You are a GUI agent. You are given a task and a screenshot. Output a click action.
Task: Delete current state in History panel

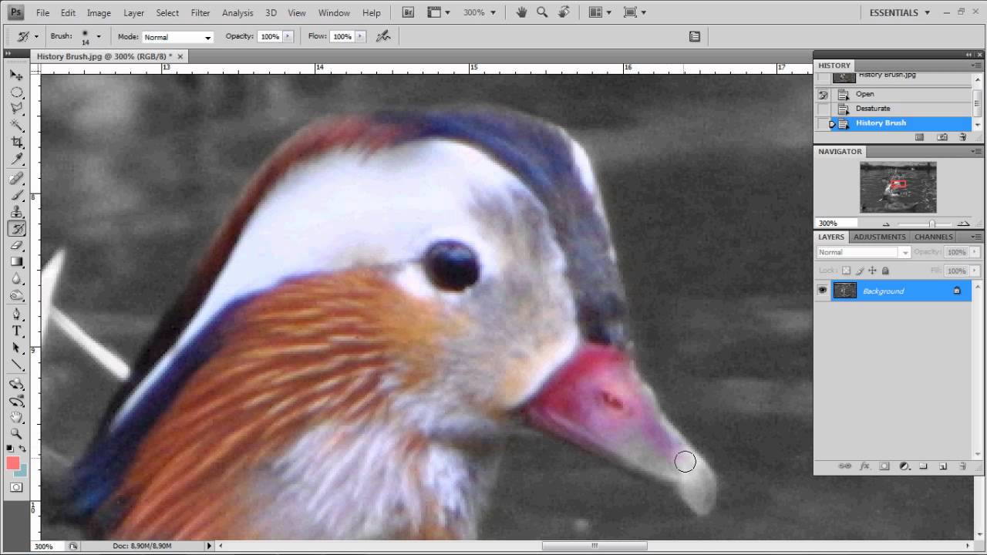pyautogui.click(x=962, y=137)
